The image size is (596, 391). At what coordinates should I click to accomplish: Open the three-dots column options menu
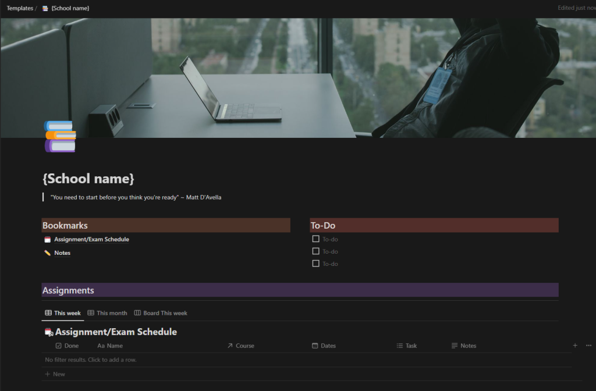point(588,346)
